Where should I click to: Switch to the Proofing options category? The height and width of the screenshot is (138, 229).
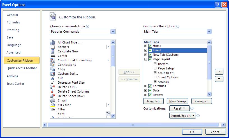pos(13,30)
